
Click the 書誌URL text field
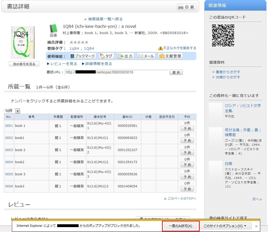[x=116, y=72]
